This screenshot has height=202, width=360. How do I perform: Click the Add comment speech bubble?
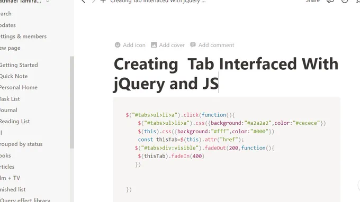pos(193,45)
